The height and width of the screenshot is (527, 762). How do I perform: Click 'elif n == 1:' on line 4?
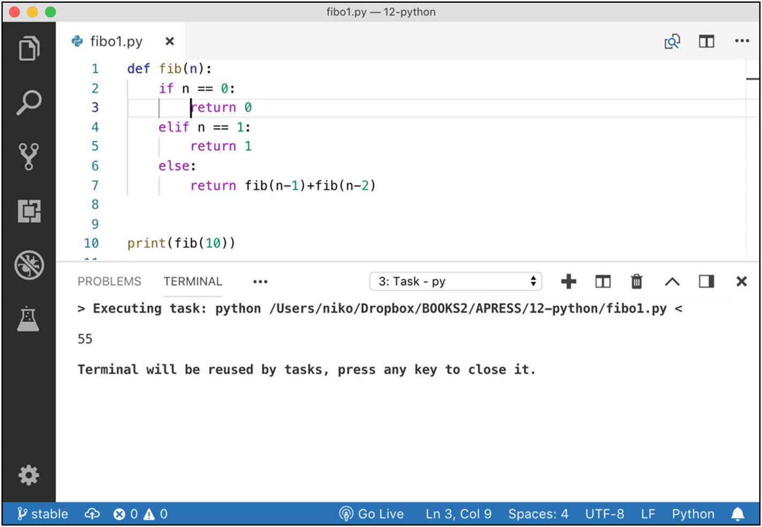point(204,127)
